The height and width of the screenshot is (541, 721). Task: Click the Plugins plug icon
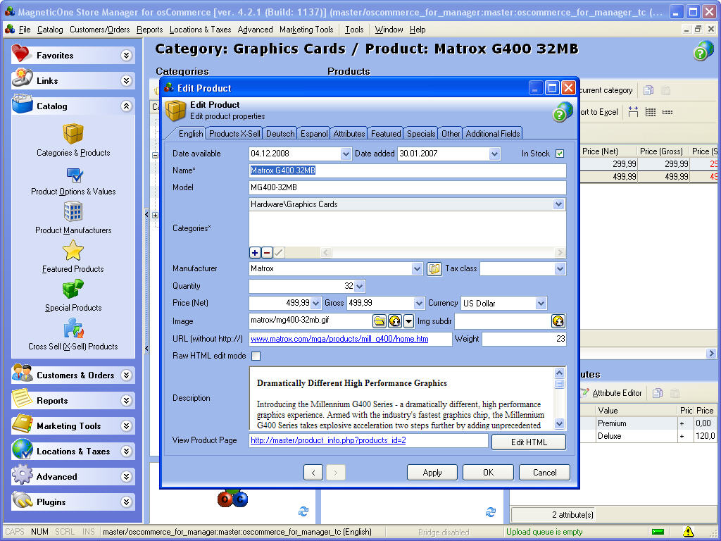click(x=22, y=500)
